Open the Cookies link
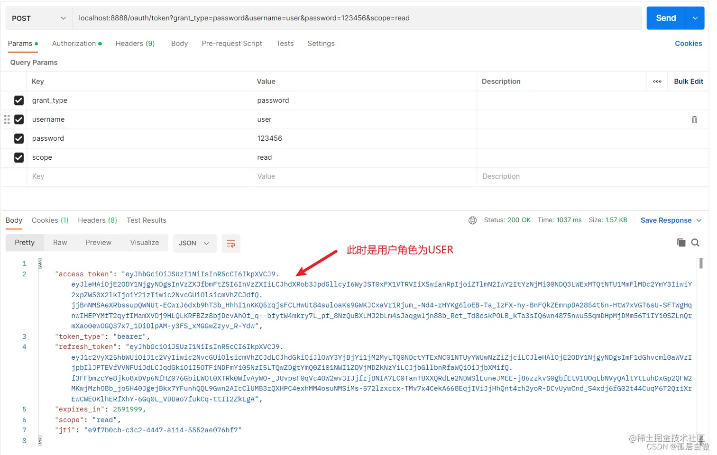The height and width of the screenshot is (455, 717). (x=688, y=44)
